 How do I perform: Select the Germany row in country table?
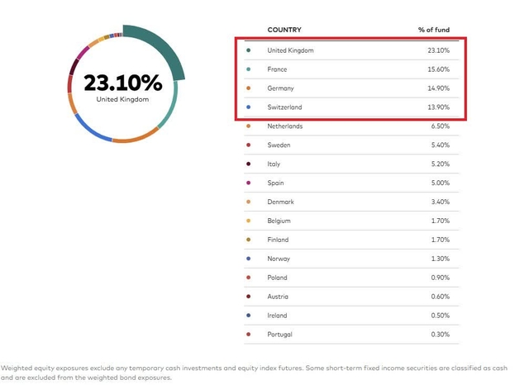point(351,88)
